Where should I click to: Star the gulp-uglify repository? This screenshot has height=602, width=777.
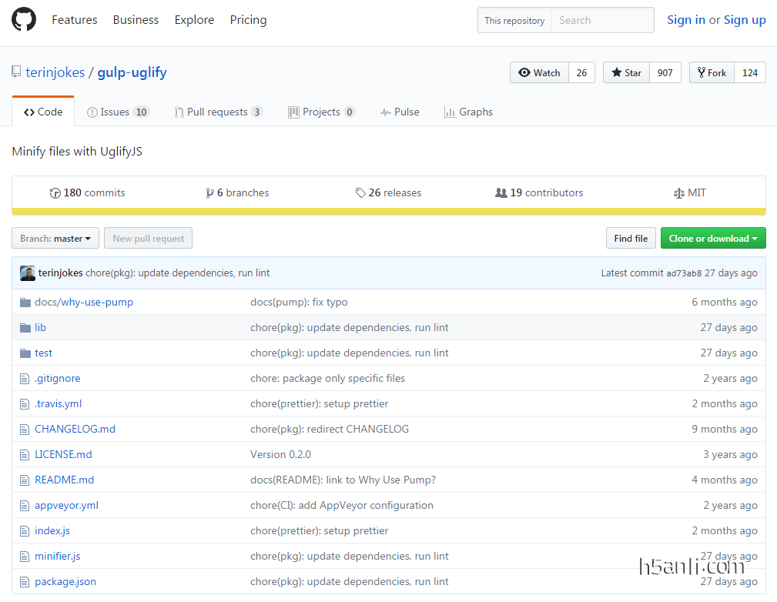tap(626, 73)
